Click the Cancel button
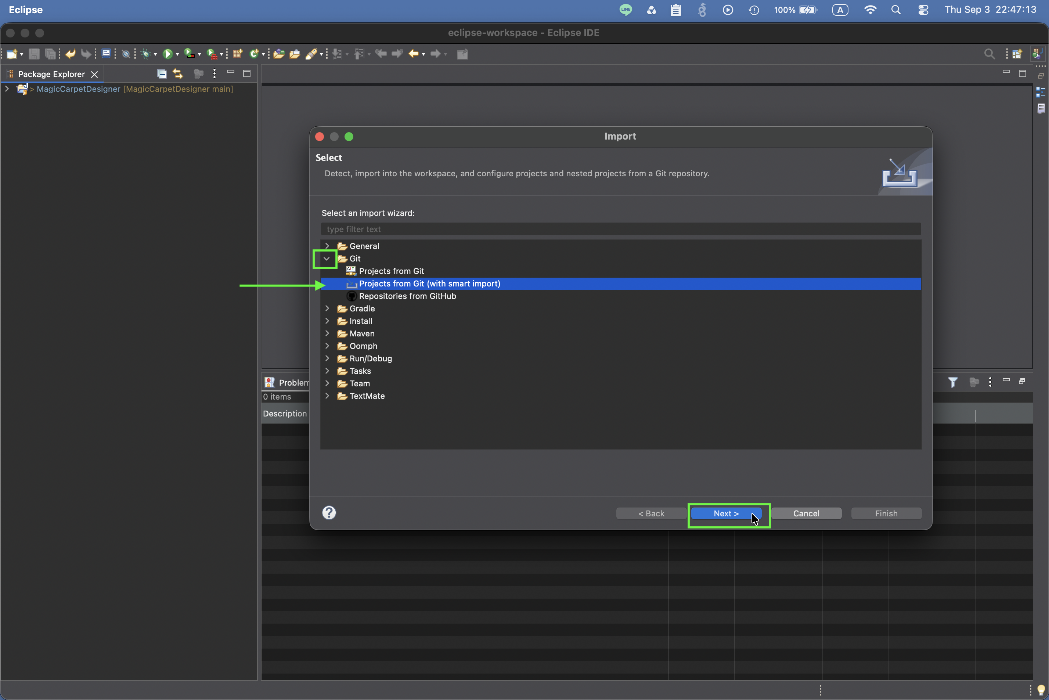Screen dimensions: 1049x700 [806, 513]
